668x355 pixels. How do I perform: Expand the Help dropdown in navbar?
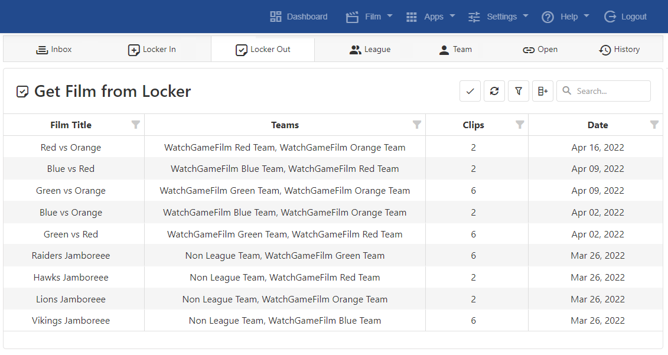click(565, 17)
